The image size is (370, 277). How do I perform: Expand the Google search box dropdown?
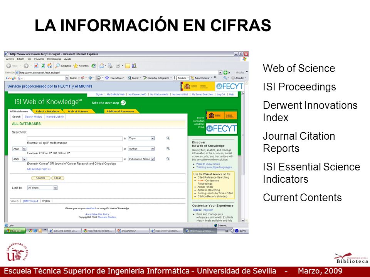click(x=67, y=78)
